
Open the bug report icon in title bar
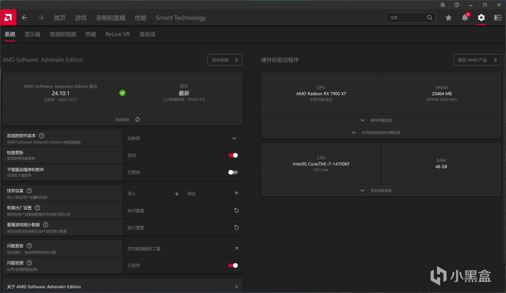(x=443, y=5)
